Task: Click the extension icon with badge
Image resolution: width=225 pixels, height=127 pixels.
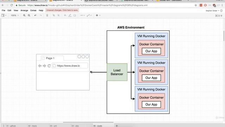Action: [x=214, y=5]
